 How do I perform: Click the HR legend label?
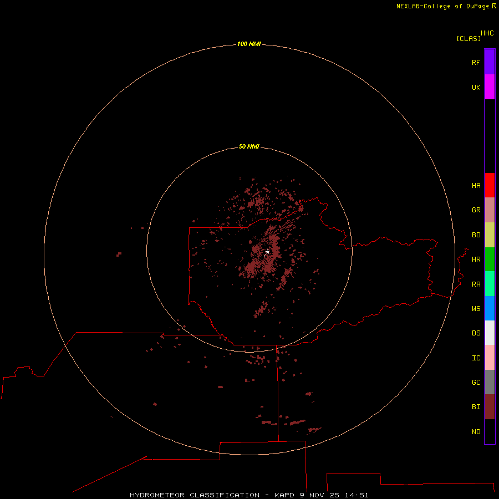click(x=476, y=259)
